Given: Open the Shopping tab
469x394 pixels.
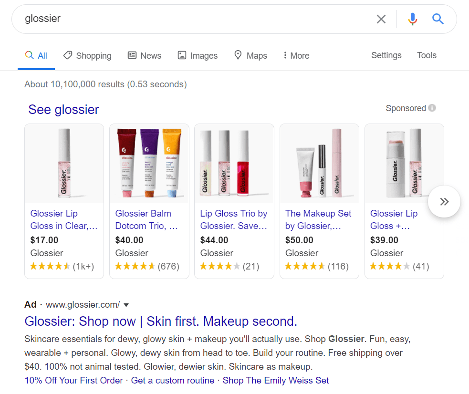Looking at the screenshot, I should pyautogui.click(x=87, y=56).
